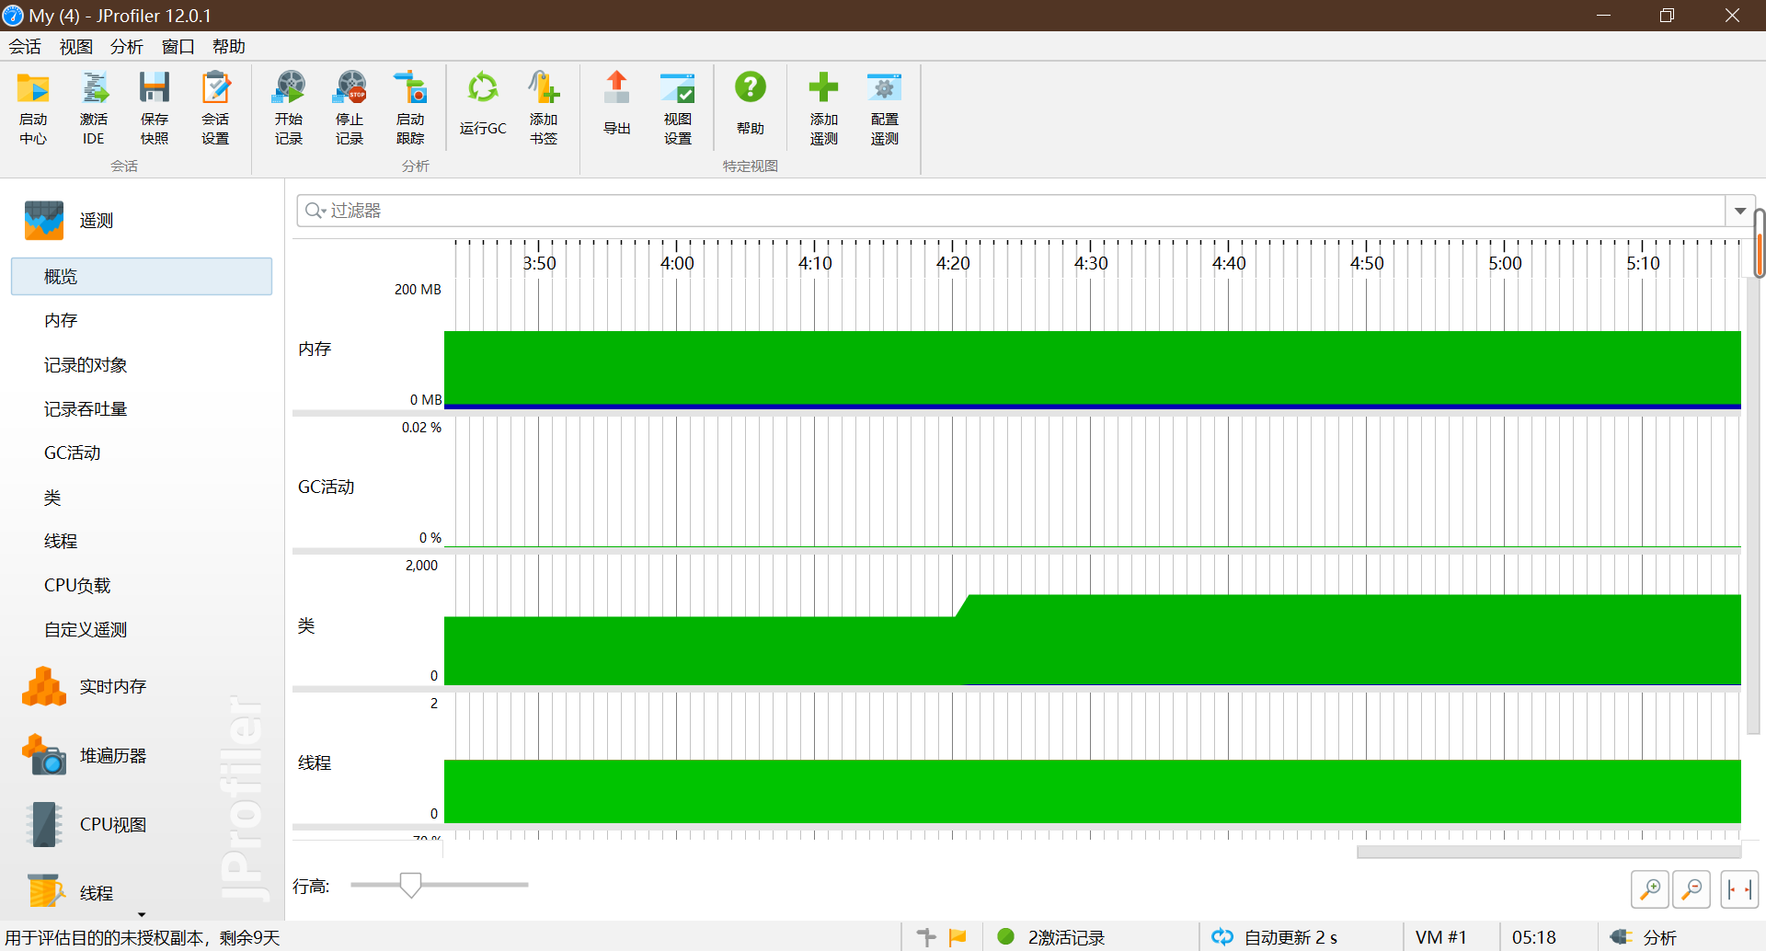Click the bookmark flag icon in status bar
1766x951 pixels.
958,937
